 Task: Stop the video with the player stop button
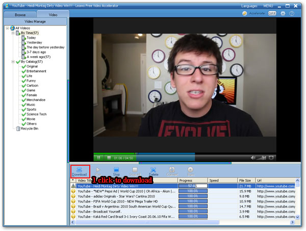click(x=109, y=158)
